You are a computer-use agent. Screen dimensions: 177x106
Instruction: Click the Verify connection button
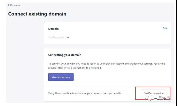coord(154,93)
